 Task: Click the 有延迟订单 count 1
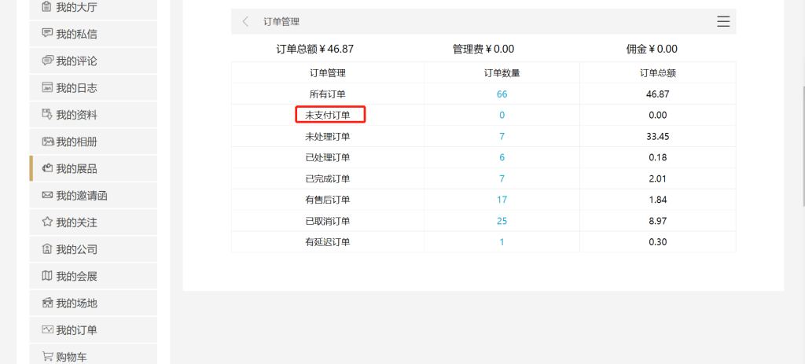tap(502, 242)
